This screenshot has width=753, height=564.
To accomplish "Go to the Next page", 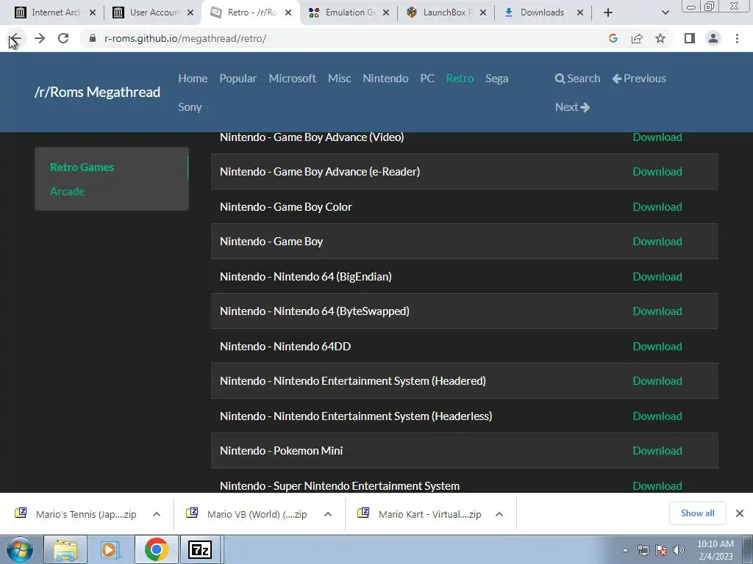I will [572, 107].
